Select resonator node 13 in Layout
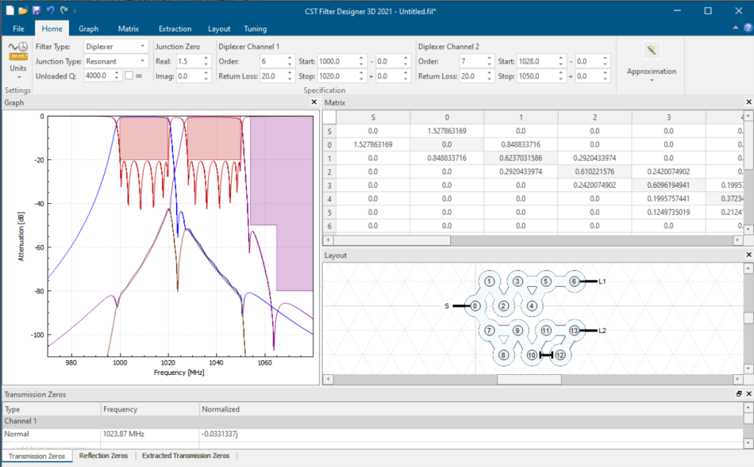The image size is (754, 467). click(x=574, y=330)
